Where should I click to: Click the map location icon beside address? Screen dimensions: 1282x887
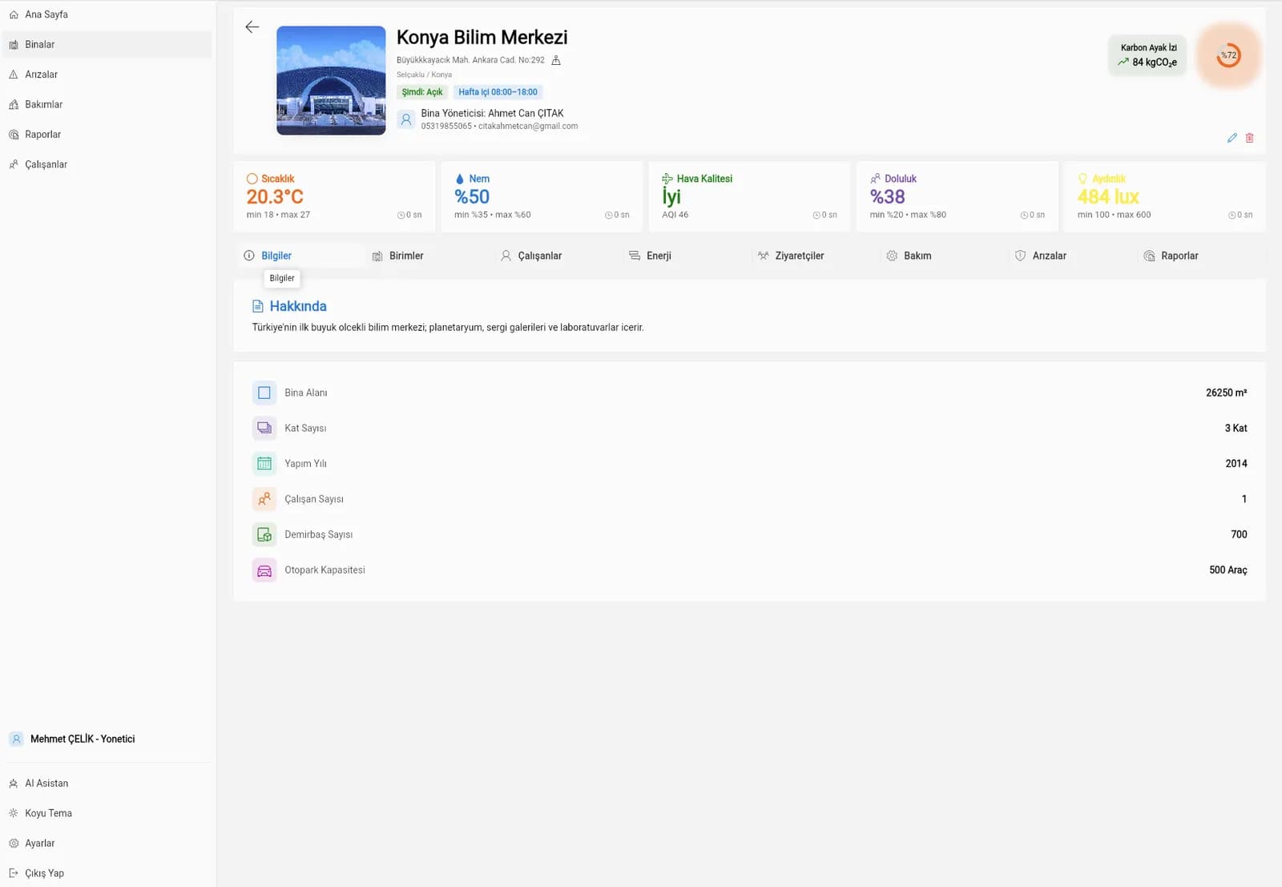click(x=556, y=60)
